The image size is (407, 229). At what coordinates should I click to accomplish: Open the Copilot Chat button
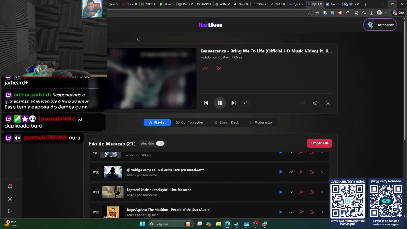(x=398, y=13)
